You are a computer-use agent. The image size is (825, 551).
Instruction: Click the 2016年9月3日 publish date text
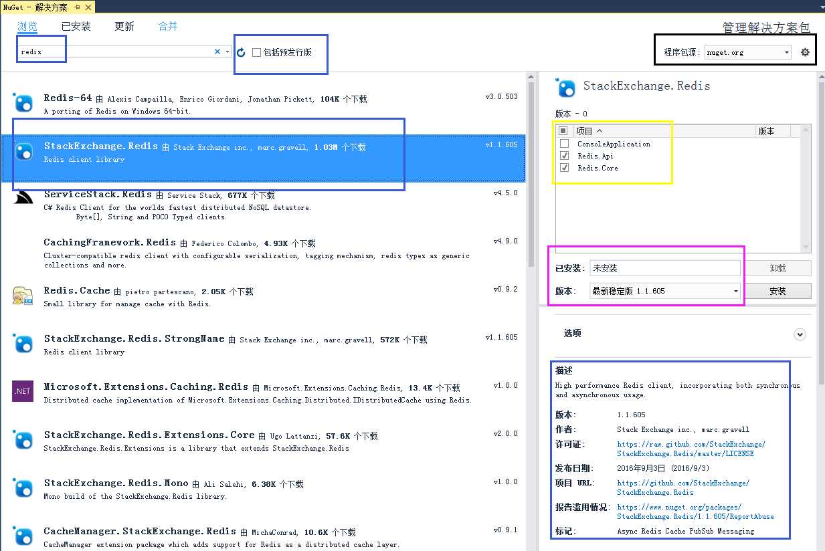click(x=663, y=468)
